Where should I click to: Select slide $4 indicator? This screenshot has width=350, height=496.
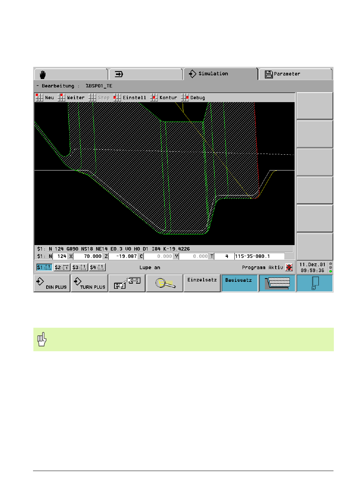click(x=97, y=267)
